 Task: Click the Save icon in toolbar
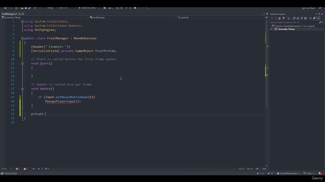pyautogui.click(x=26, y=8)
